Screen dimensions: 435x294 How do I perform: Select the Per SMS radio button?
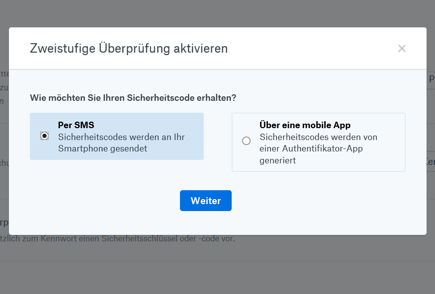pos(45,136)
